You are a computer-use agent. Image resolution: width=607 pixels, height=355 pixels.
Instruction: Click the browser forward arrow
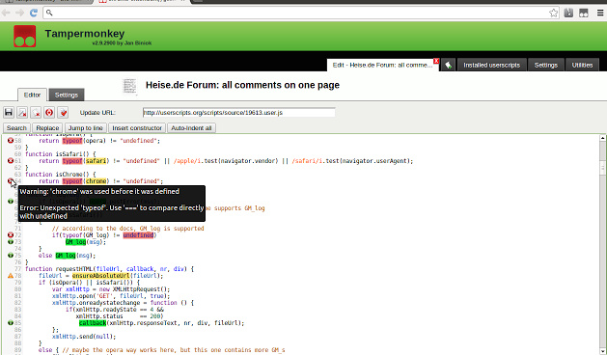[x=19, y=13]
